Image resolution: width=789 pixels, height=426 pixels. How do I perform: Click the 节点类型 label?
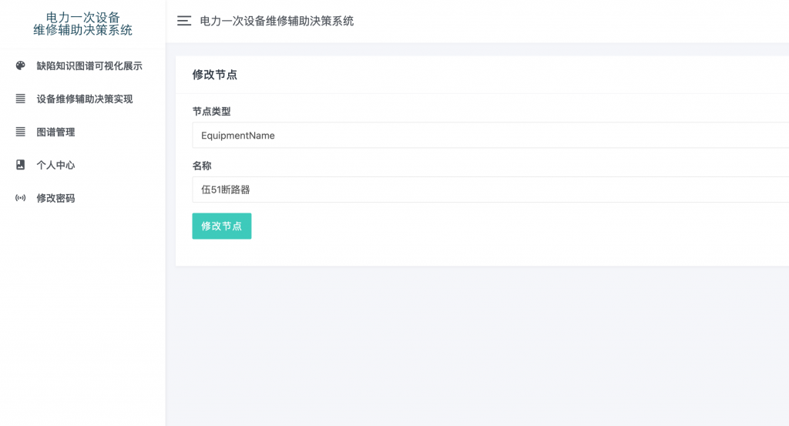click(x=211, y=112)
